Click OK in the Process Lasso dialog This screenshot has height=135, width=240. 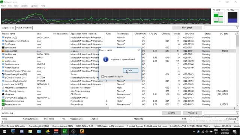tap(130, 70)
